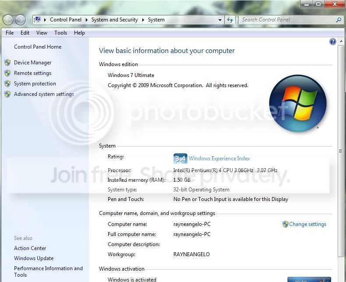Click the refresh icon beside address bar
The image size is (346, 282).
(x=230, y=20)
